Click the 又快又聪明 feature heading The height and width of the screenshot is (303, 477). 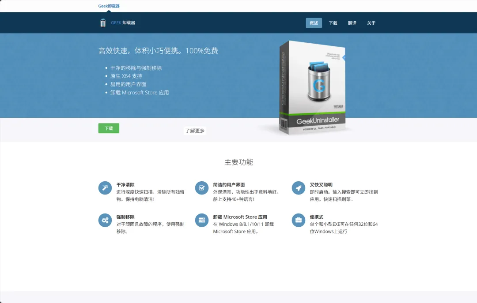point(321,185)
